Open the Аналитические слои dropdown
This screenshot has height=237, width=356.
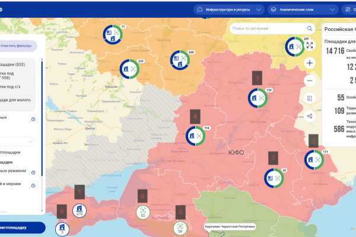[303, 9]
